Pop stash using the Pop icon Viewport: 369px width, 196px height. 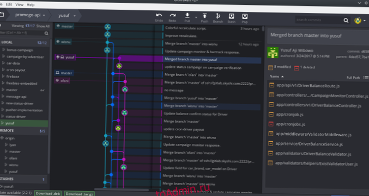point(245,16)
